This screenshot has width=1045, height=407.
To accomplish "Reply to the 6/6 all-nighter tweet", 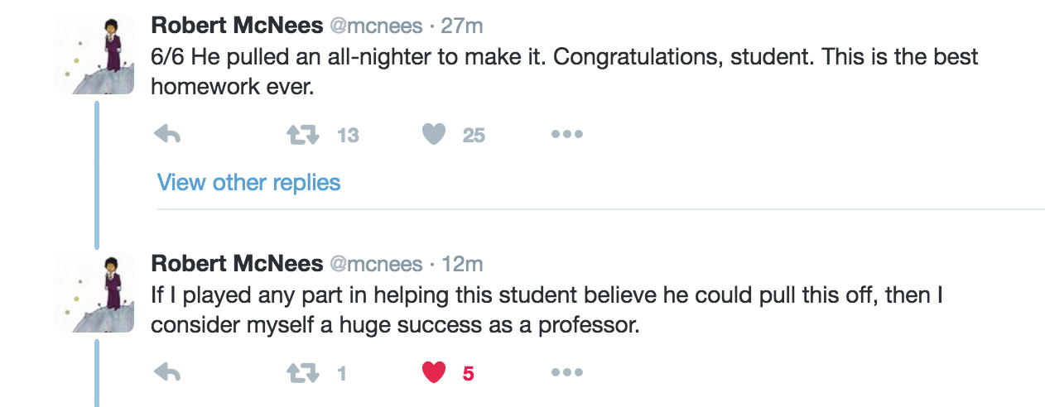I will coord(167,135).
